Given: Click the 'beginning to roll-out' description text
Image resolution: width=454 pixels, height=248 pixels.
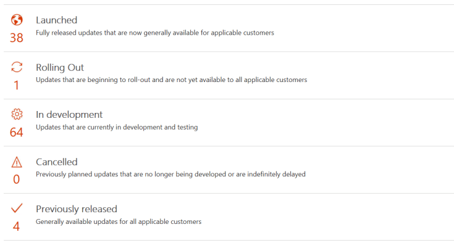Looking at the screenshot, I should pos(171,80).
